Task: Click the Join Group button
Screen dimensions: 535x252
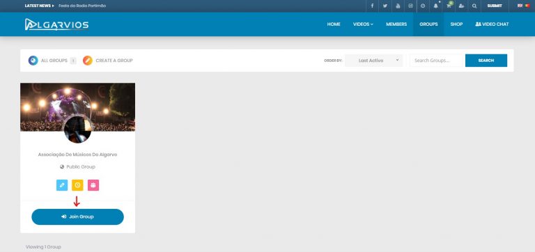Action: (77, 217)
